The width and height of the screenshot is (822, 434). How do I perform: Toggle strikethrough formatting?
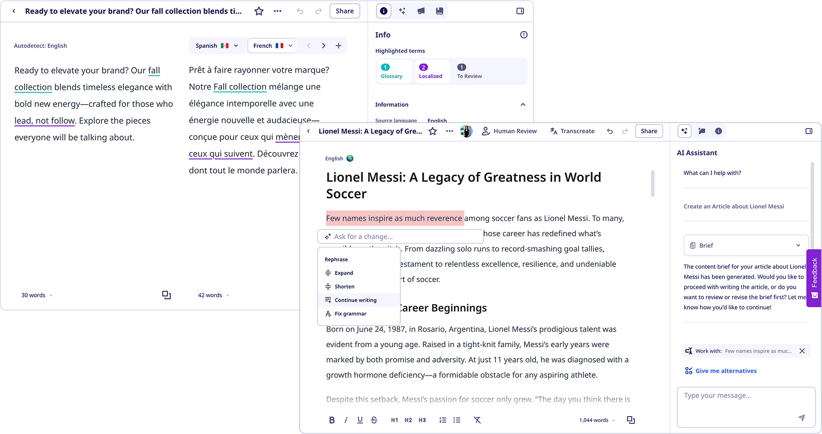point(374,420)
